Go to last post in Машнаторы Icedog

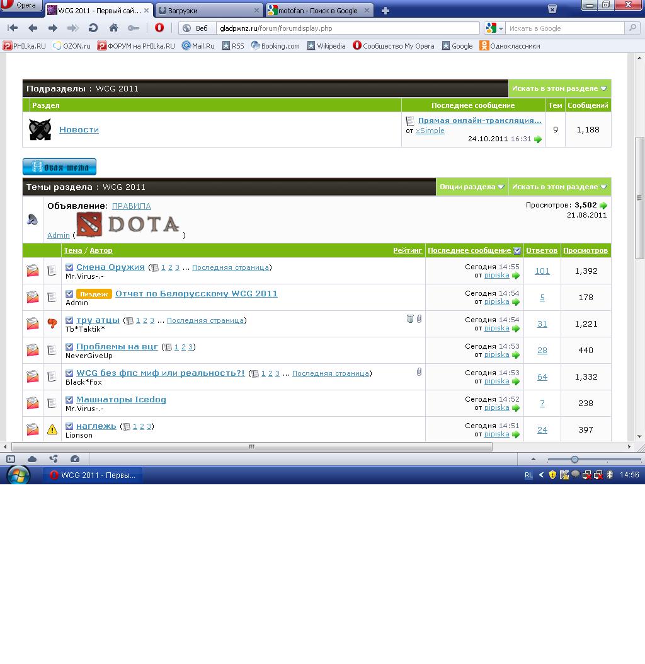click(x=516, y=408)
